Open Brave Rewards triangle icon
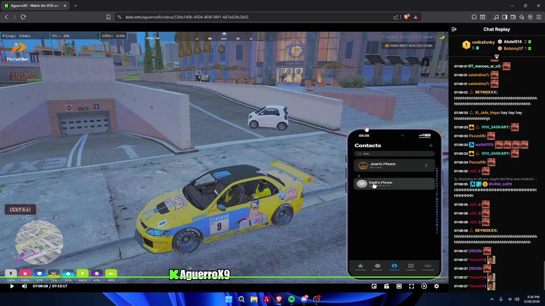 click(416, 17)
